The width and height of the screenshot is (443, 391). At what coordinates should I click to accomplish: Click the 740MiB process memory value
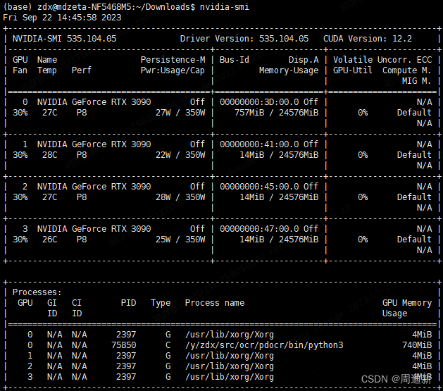pyautogui.click(x=417, y=345)
